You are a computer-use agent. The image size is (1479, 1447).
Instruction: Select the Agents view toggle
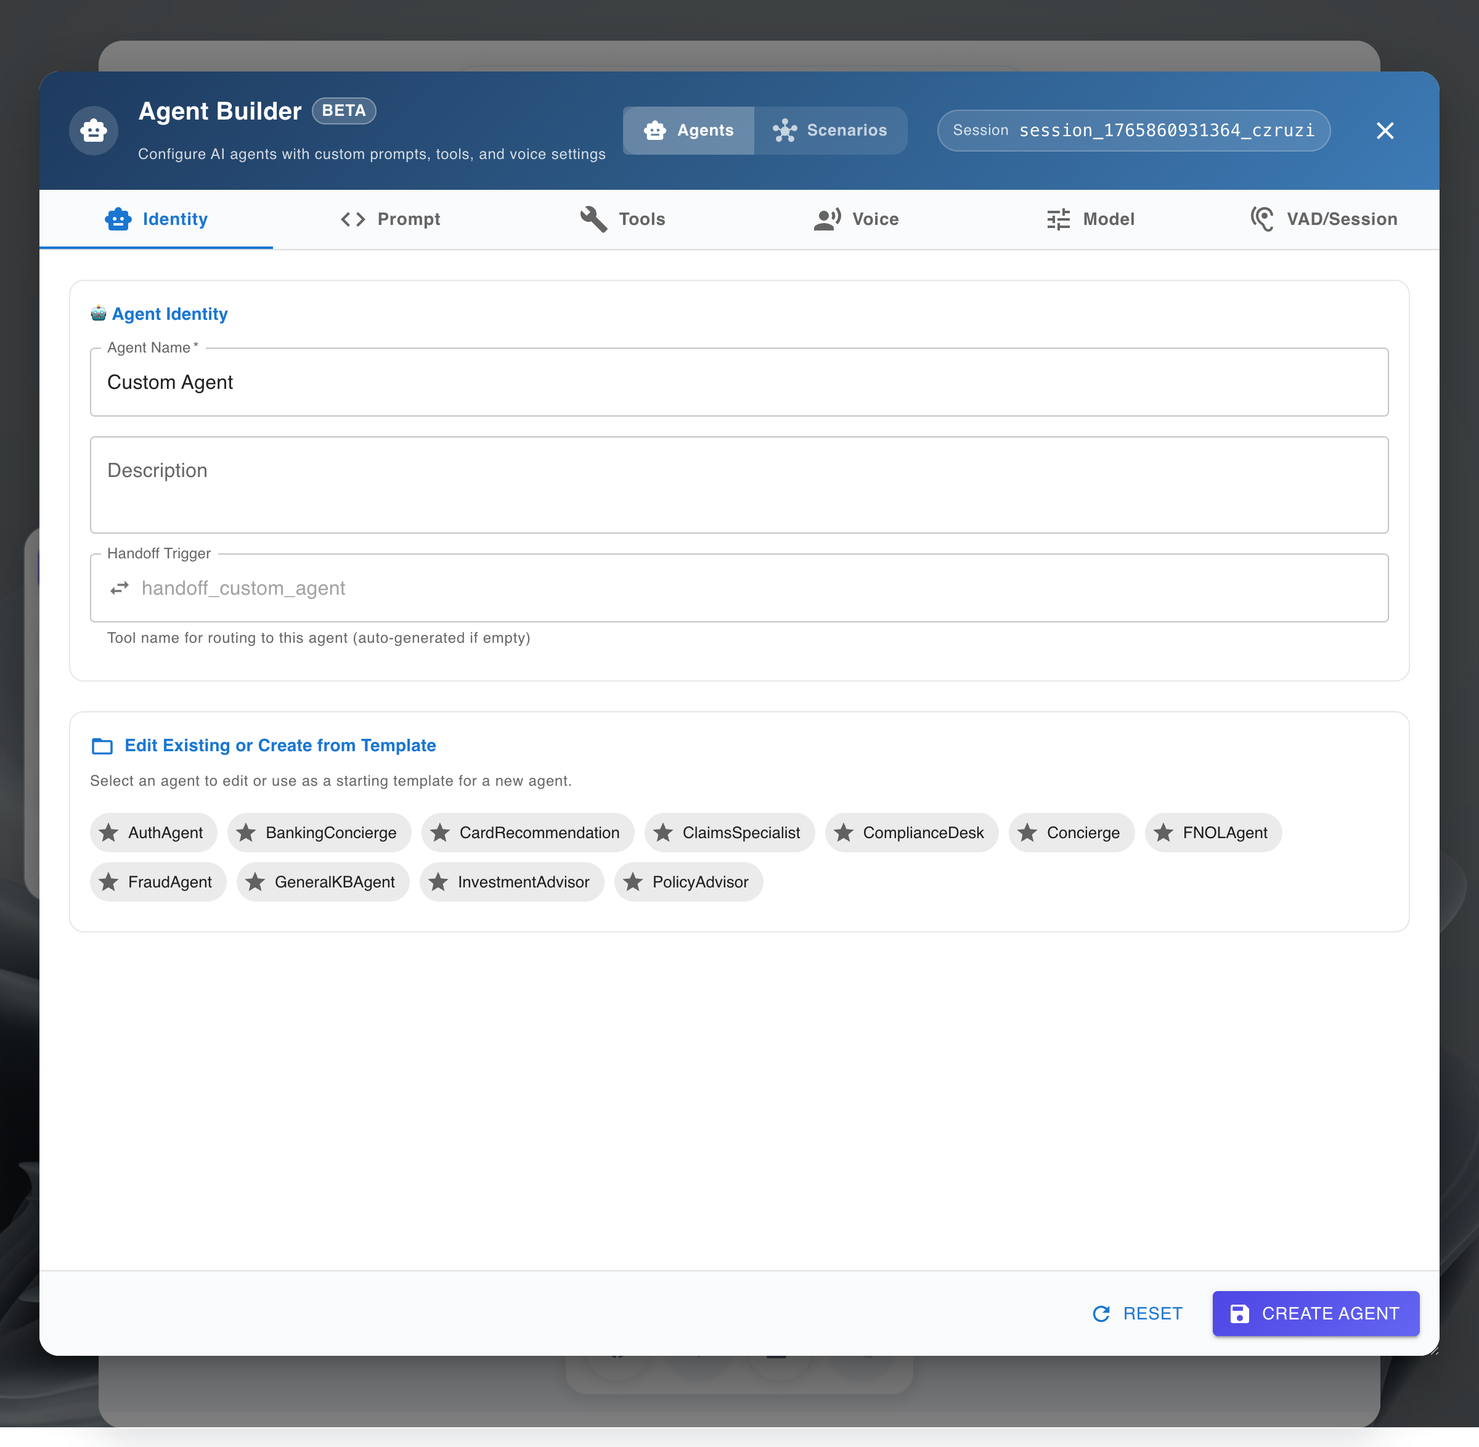pos(688,130)
